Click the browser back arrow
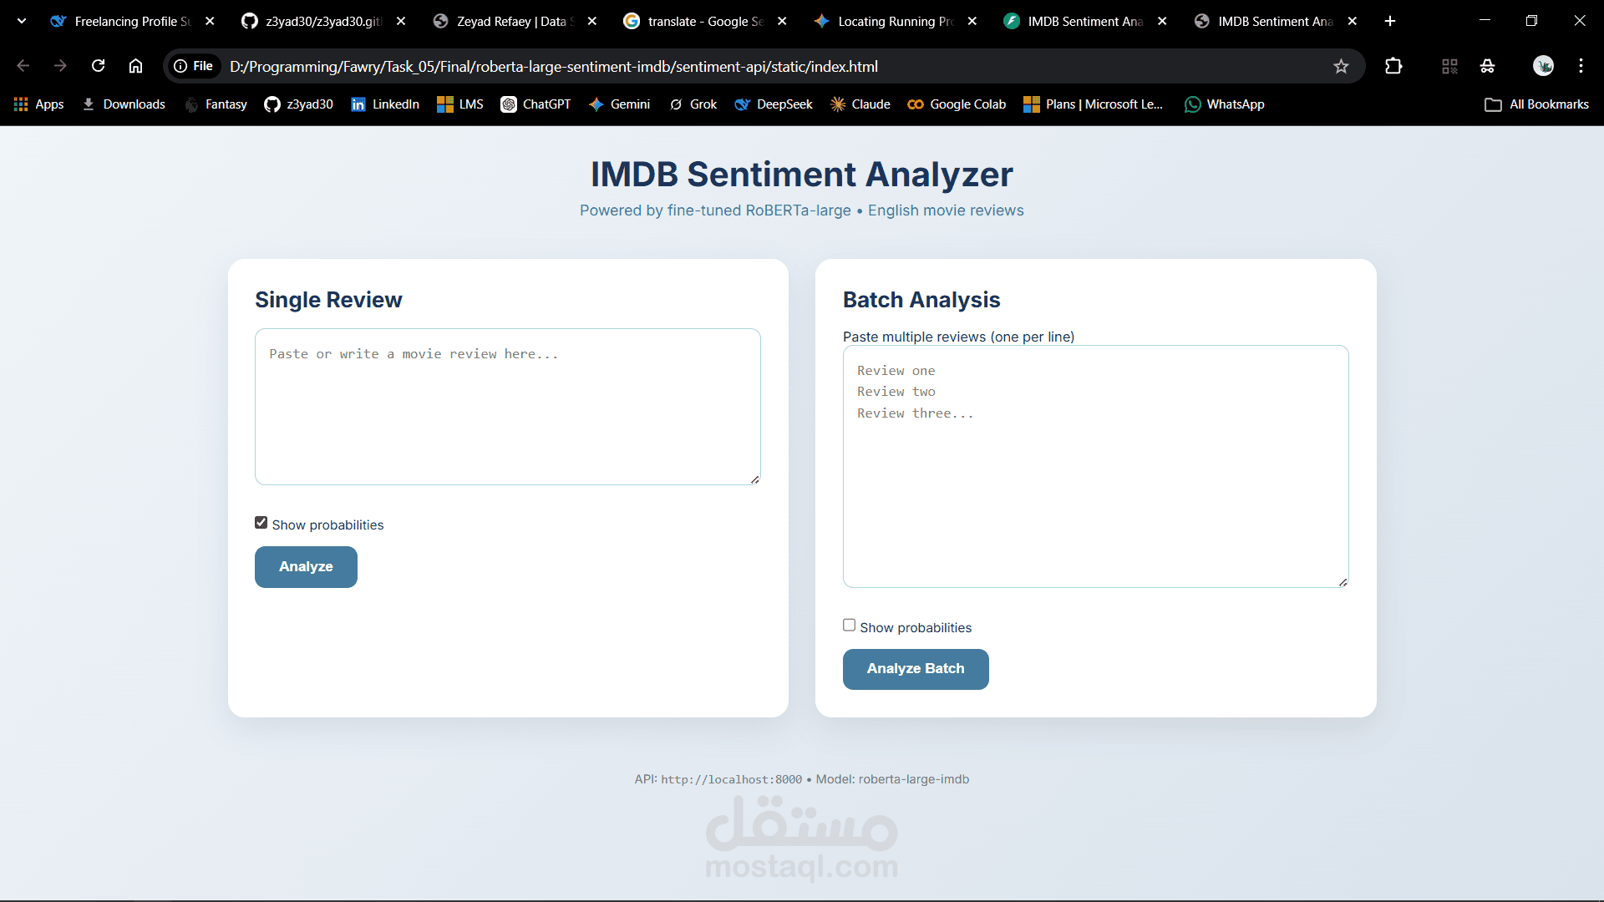The height and width of the screenshot is (902, 1604). click(x=23, y=66)
